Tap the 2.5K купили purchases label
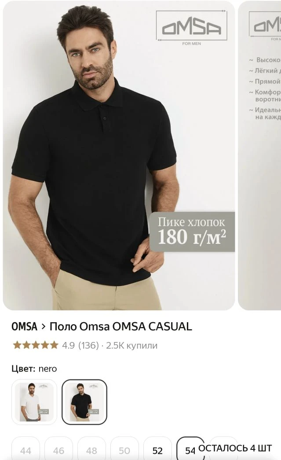The height and width of the screenshot is (460, 281). click(x=131, y=346)
